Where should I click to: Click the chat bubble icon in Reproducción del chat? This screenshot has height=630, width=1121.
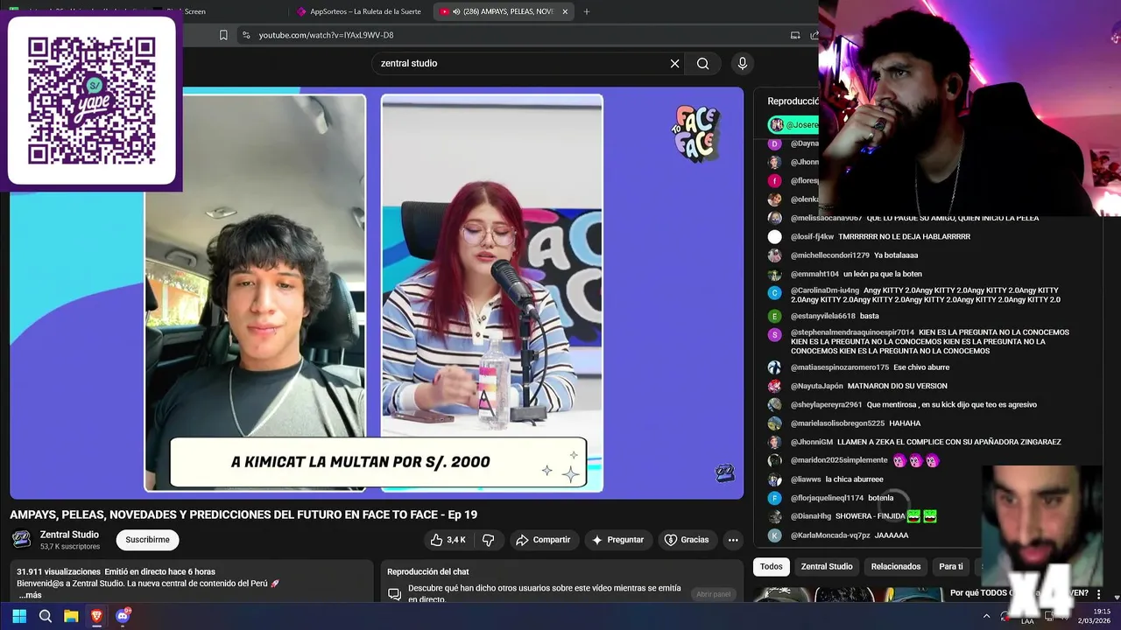pos(394,593)
